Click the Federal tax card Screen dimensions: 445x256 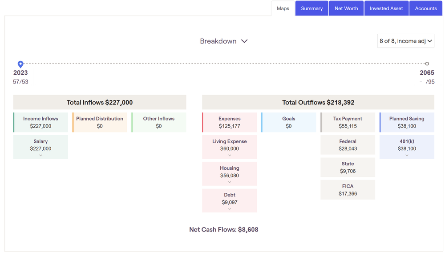(x=348, y=144)
